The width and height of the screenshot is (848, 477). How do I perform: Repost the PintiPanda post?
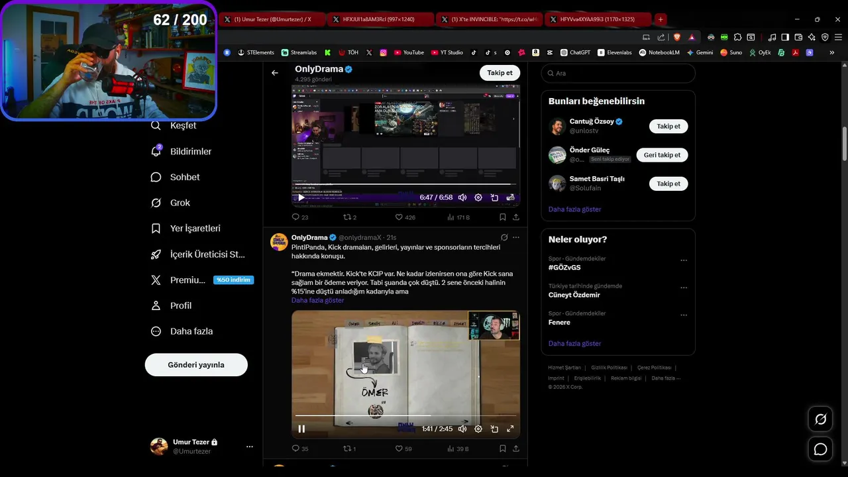point(349,449)
